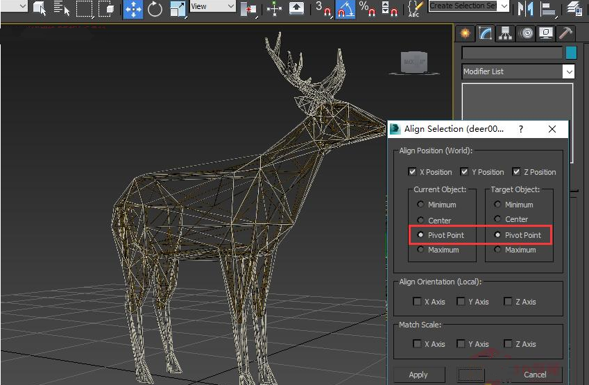Toggle the Angle Snap icon
Screen dimensions: 589x385
[x=345, y=8]
